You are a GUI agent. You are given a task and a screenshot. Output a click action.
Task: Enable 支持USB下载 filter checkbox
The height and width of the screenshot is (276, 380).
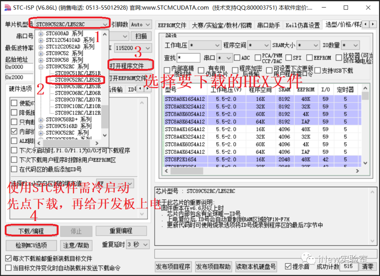click(x=317, y=71)
